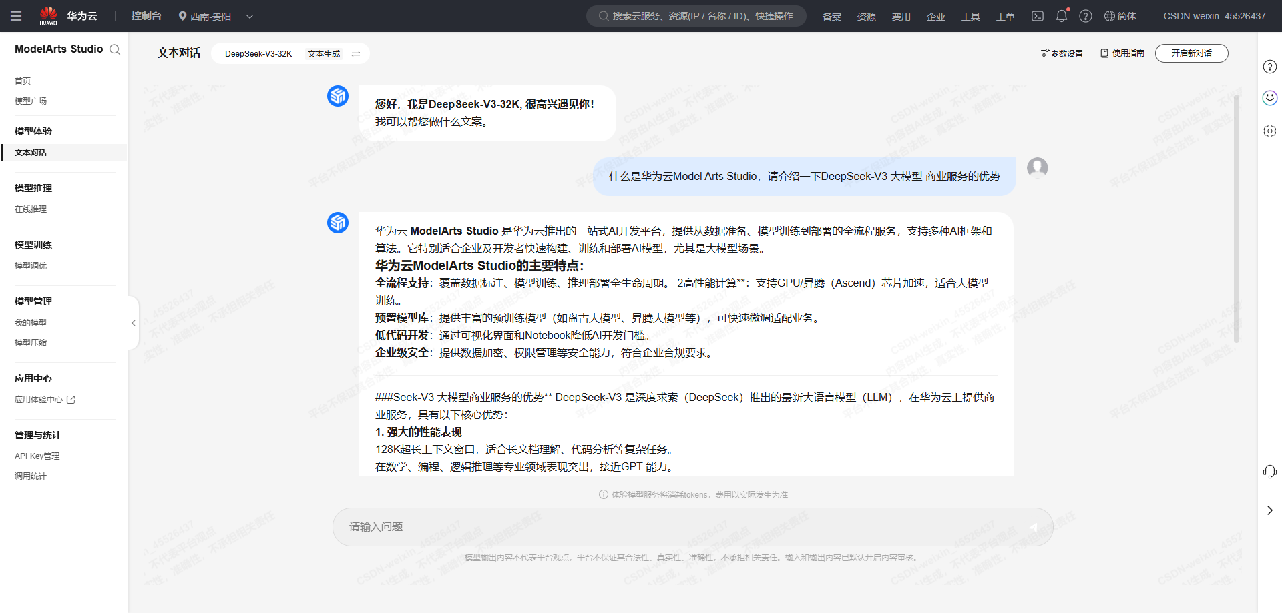Open the 工单 menu item
1282x613 pixels.
[x=1005, y=16]
